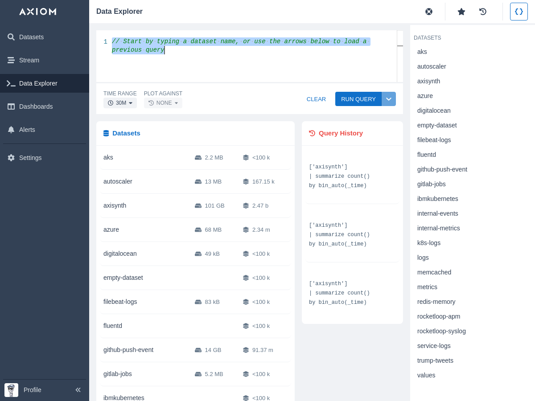This screenshot has width=535, height=401.
Task: Go to Dashboards in sidebar
Action: tap(36, 106)
